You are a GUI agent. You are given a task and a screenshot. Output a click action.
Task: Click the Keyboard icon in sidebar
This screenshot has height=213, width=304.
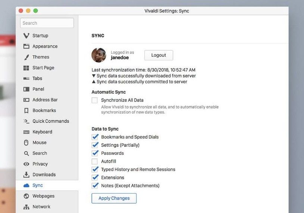26,132
